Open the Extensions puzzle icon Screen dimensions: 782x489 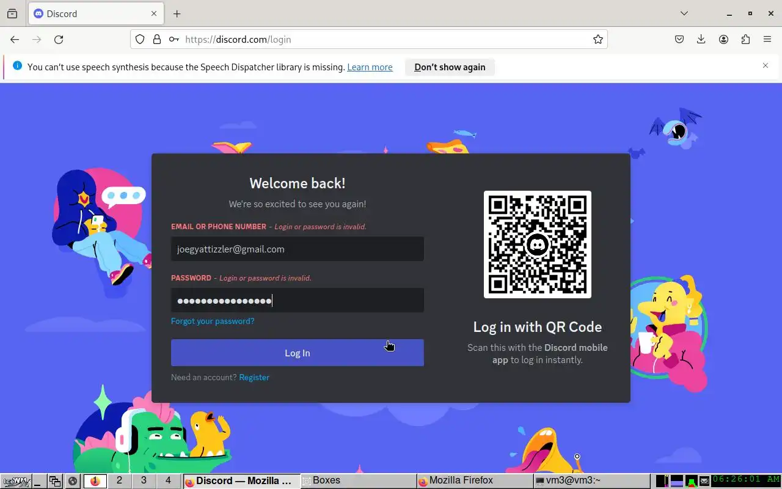745,39
